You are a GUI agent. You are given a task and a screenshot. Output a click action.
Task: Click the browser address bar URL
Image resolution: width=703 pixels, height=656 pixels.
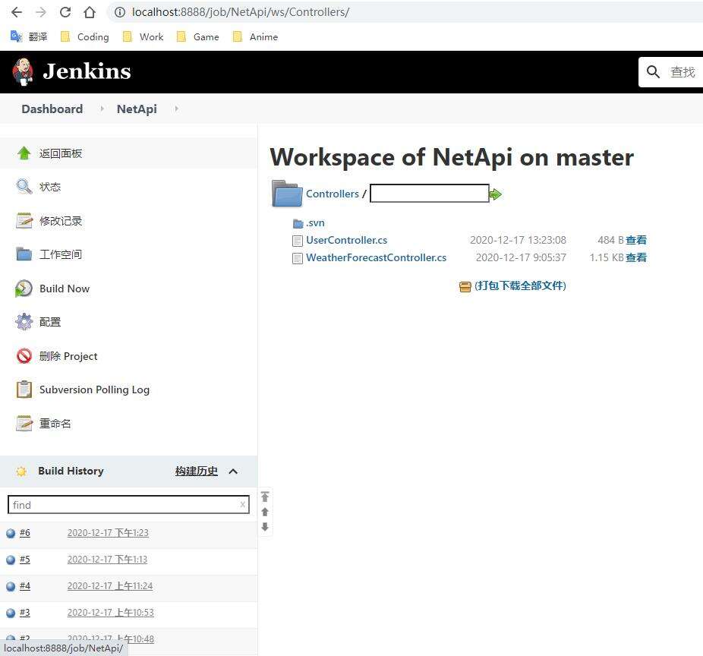coord(241,12)
